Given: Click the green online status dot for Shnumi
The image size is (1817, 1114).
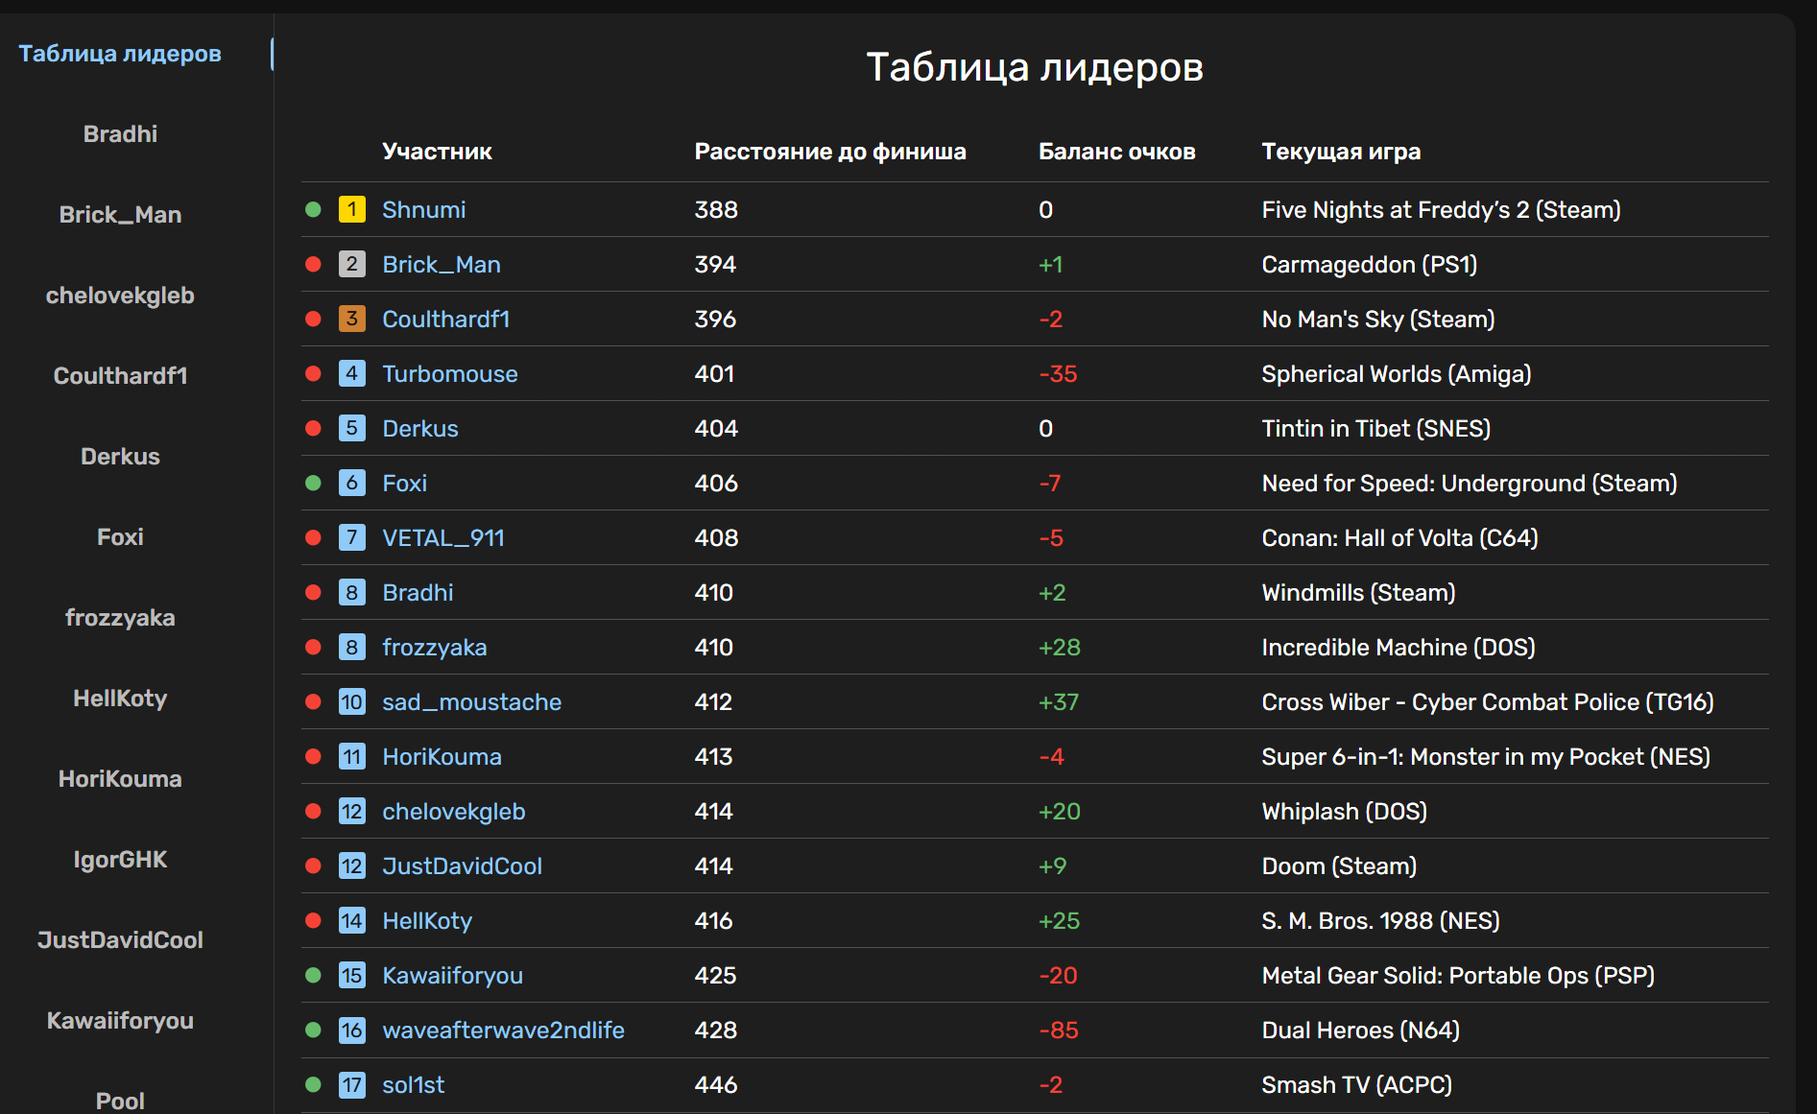Looking at the screenshot, I should pos(313,209).
